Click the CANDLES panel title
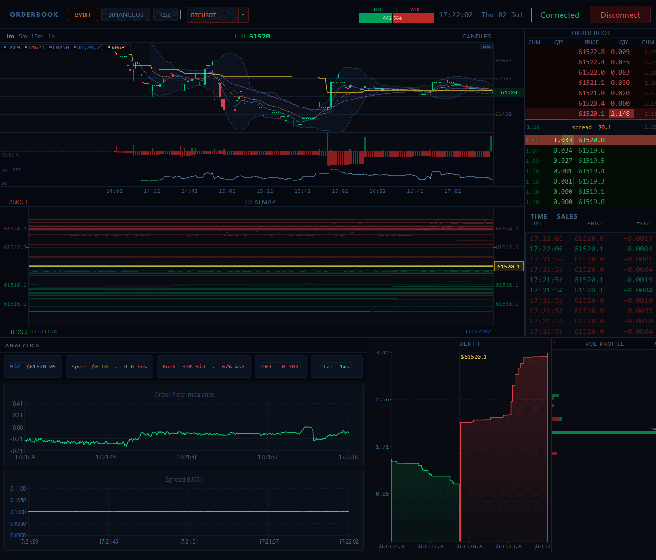The width and height of the screenshot is (656, 560). [476, 36]
